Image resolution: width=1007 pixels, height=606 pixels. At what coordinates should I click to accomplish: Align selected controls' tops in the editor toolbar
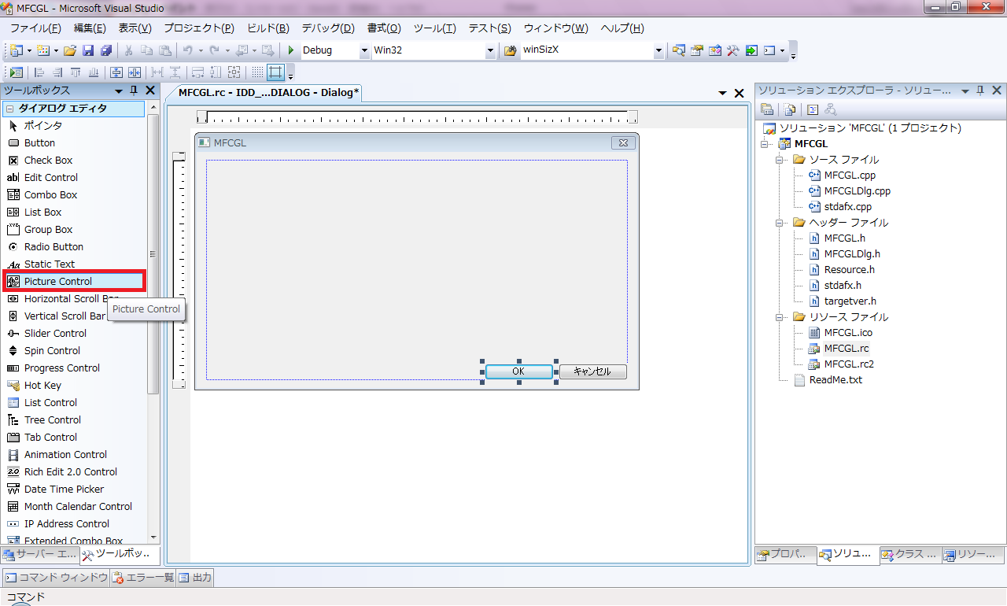click(x=76, y=72)
